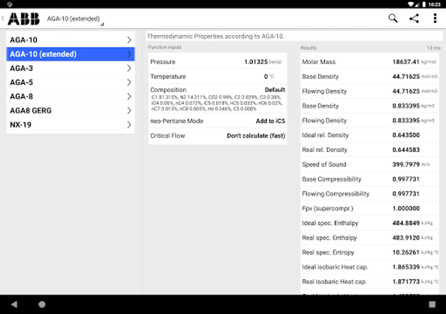Open Composition Default setting
This screenshot has width=446, height=314.
[x=275, y=90]
